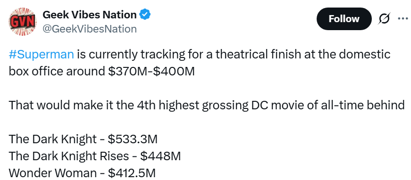Image resolution: width=411 pixels, height=180 pixels.
Task: Click the $370M-$400M figure in tweet
Action: (x=151, y=71)
